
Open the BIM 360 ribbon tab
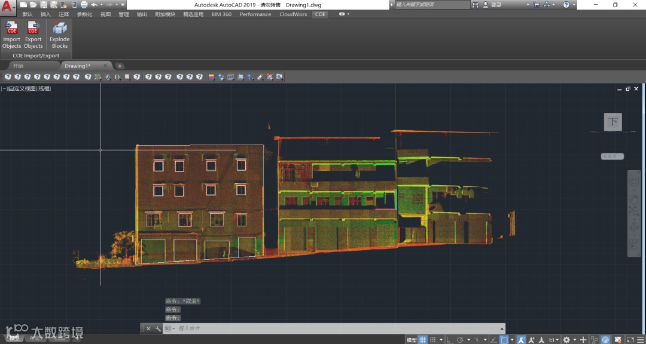coord(221,14)
